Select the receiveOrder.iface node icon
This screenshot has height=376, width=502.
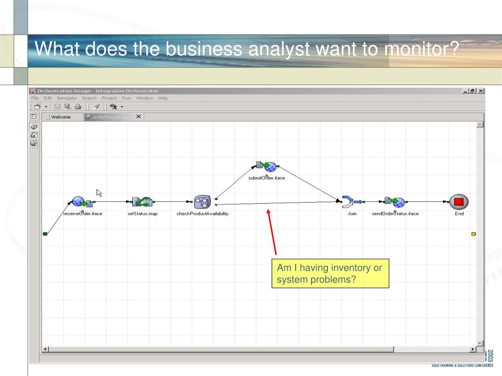point(82,202)
